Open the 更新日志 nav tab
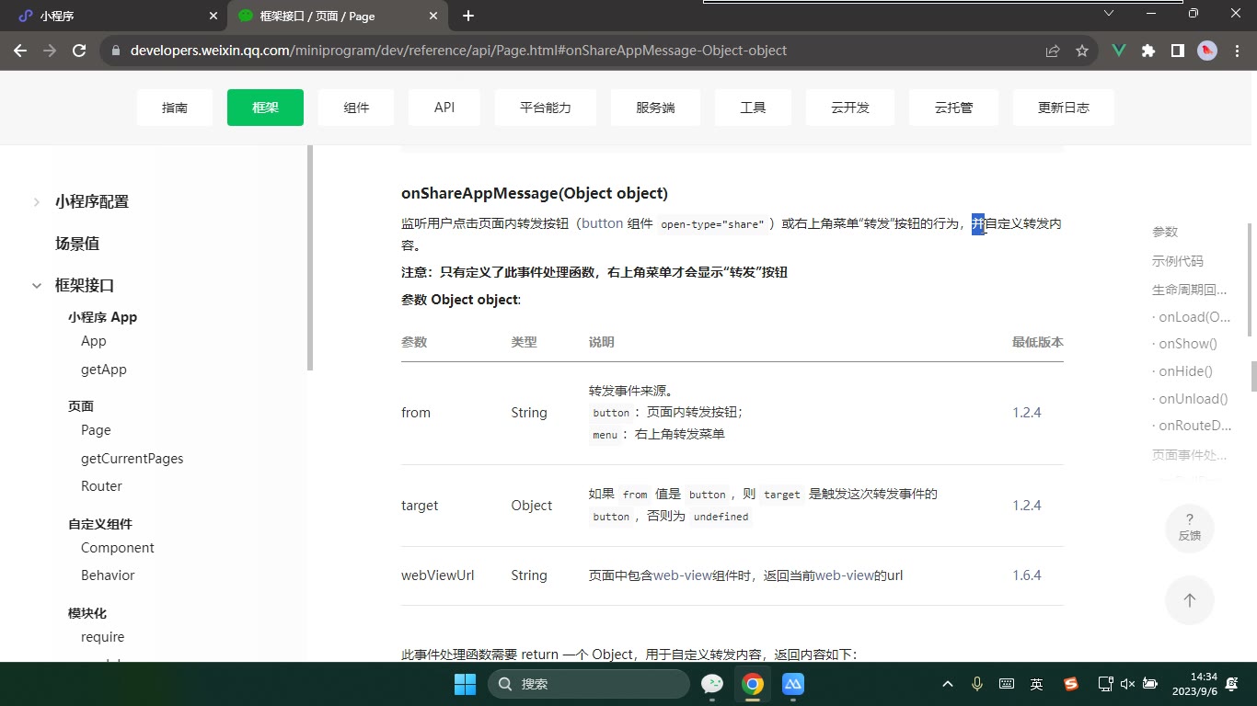The image size is (1257, 706). pos(1064,108)
